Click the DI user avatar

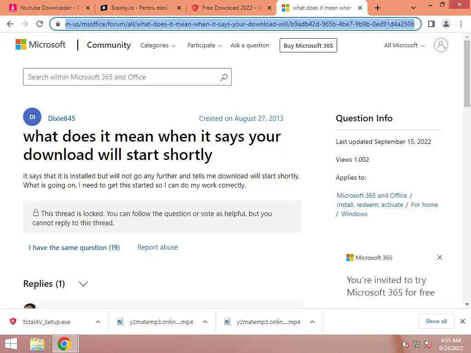[32, 117]
